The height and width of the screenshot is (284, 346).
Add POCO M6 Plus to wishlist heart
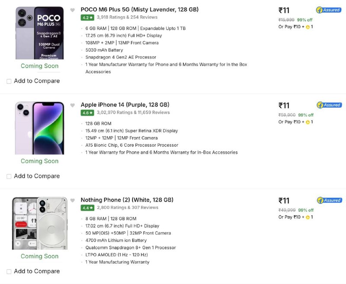pyautogui.click(x=73, y=9)
